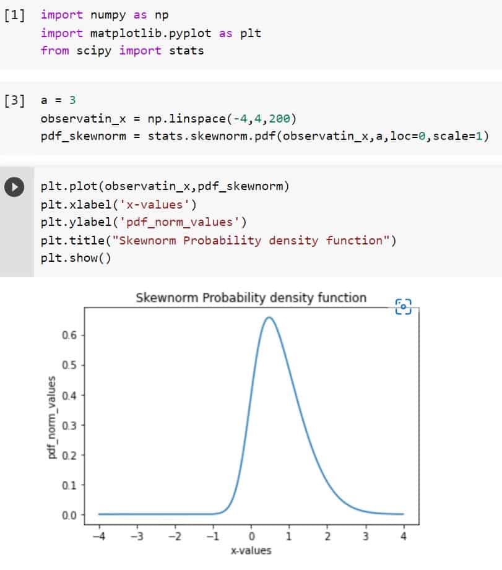Click the plt.xlabel('x-values') line

tap(111, 204)
